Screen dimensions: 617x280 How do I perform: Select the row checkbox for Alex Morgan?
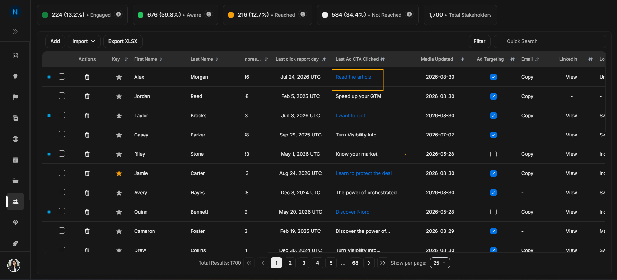point(62,76)
